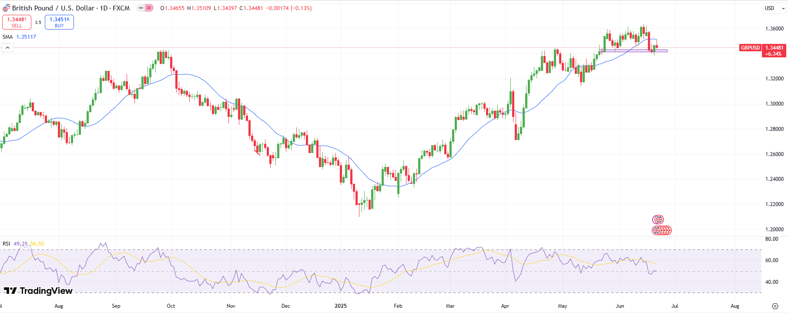788x316 pixels.
Task: Click the Dec label on time axis
Action: pos(286,306)
